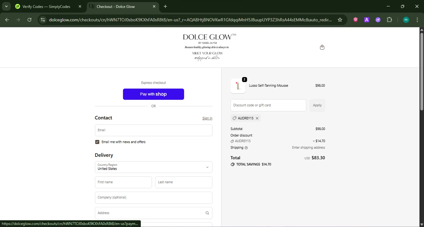Open the Chrome three-dot menu
424x227 pixels.
point(417,20)
